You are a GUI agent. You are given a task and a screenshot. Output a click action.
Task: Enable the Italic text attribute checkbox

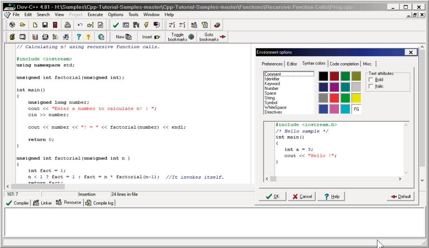tap(371, 86)
